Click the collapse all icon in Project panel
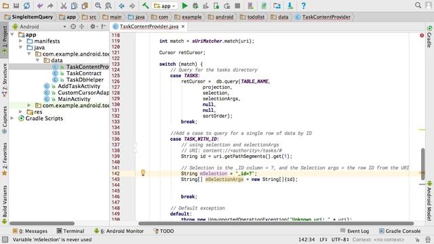The width and height of the screenshot is (434, 244). [x=81, y=26]
